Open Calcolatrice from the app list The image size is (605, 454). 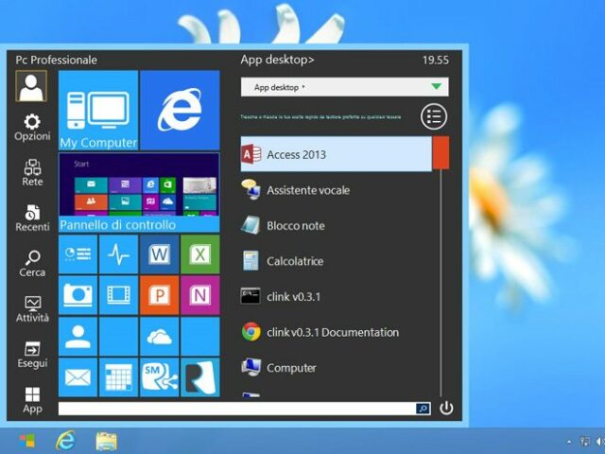point(294,261)
